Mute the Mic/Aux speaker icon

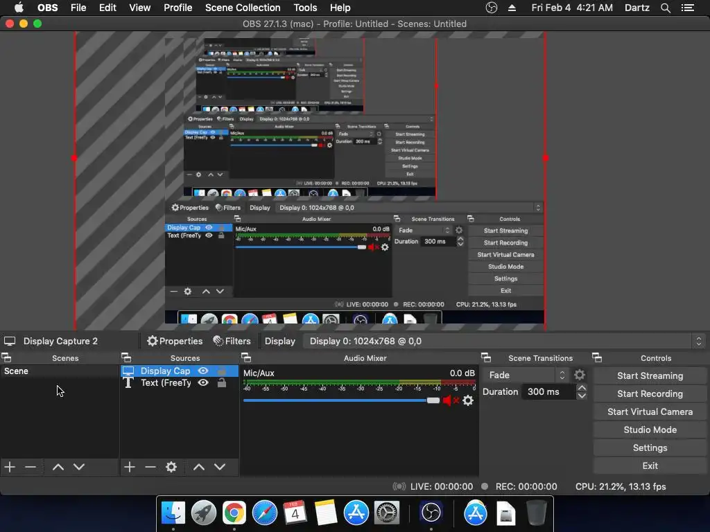click(x=451, y=400)
